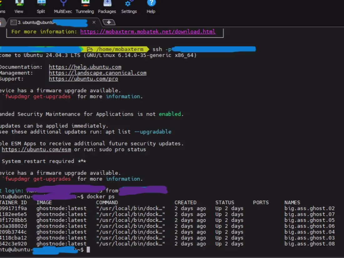Click the terminal icon in session tab
This screenshot has width=344, height=258.
tap(13, 23)
